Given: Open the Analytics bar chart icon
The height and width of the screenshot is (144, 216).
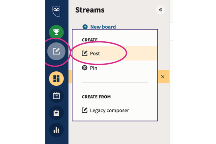Looking at the screenshot, I should pyautogui.click(x=56, y=130).
